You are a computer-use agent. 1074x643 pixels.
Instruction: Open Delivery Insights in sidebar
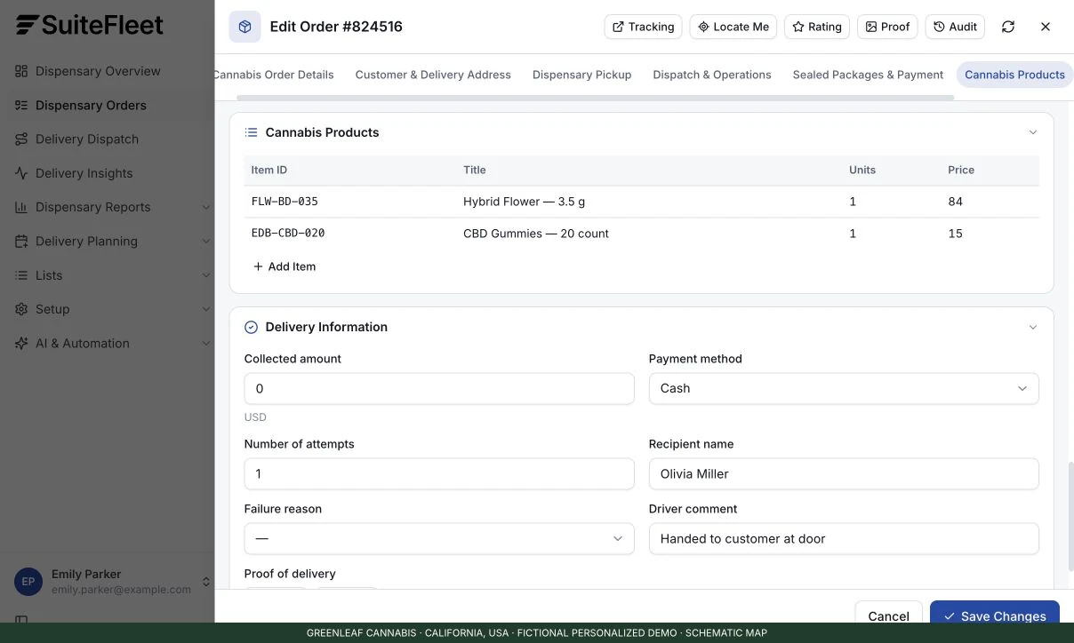pyautogui.click(x=107, y=173)
